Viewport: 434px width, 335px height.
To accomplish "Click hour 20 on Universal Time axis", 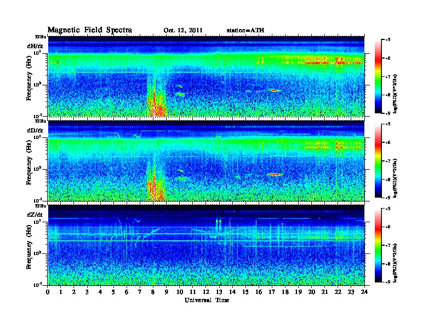I will [312, 292].
